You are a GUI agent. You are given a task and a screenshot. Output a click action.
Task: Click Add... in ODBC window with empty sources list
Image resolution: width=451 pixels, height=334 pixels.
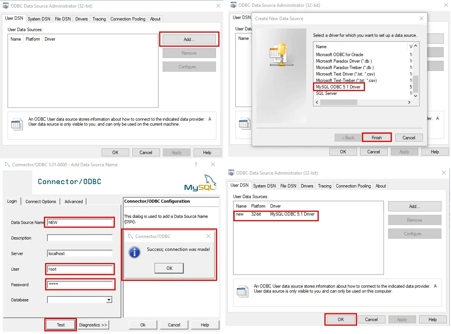pyautogui.click(x=189, y=39)
